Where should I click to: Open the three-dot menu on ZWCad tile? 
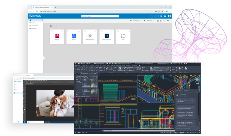pos(79,31)
